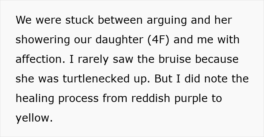Click the word "We" at paragraph start
The width and height of the screenshot is (264, 137).
[23, 20]
